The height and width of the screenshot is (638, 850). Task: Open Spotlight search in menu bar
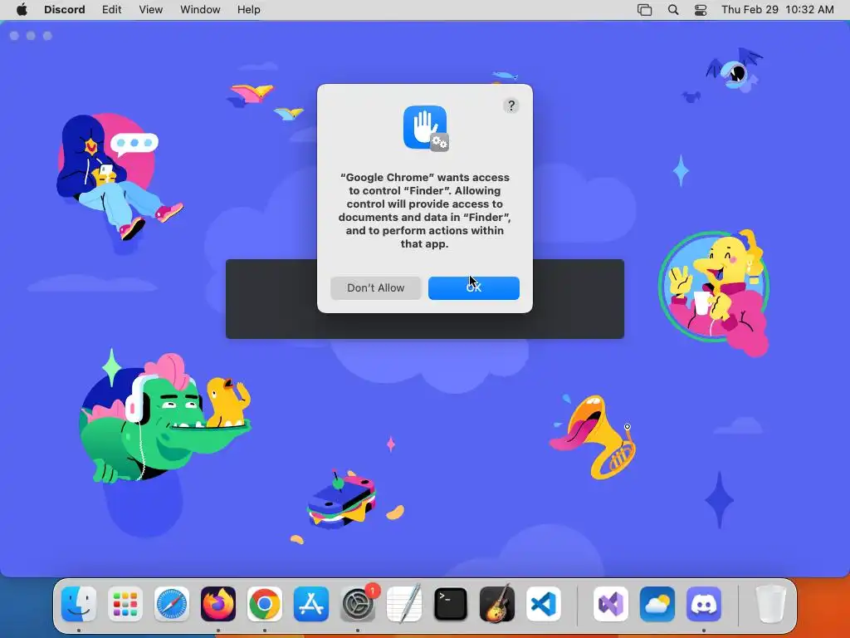pyautogui.click(x=672, y=10)
